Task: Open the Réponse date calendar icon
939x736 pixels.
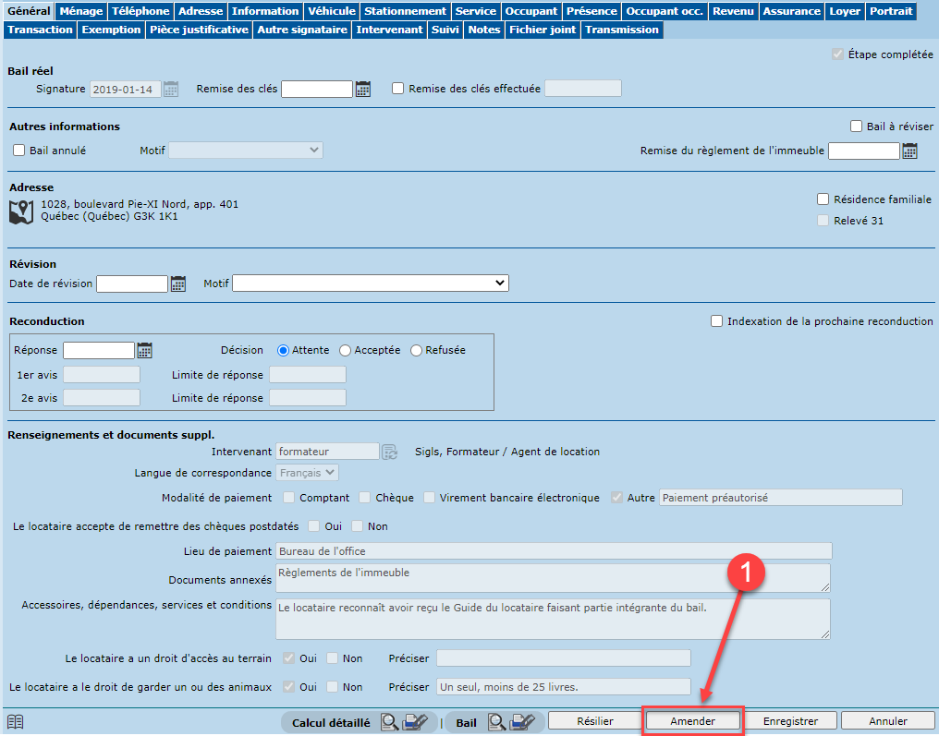Action: coord(144,350)
